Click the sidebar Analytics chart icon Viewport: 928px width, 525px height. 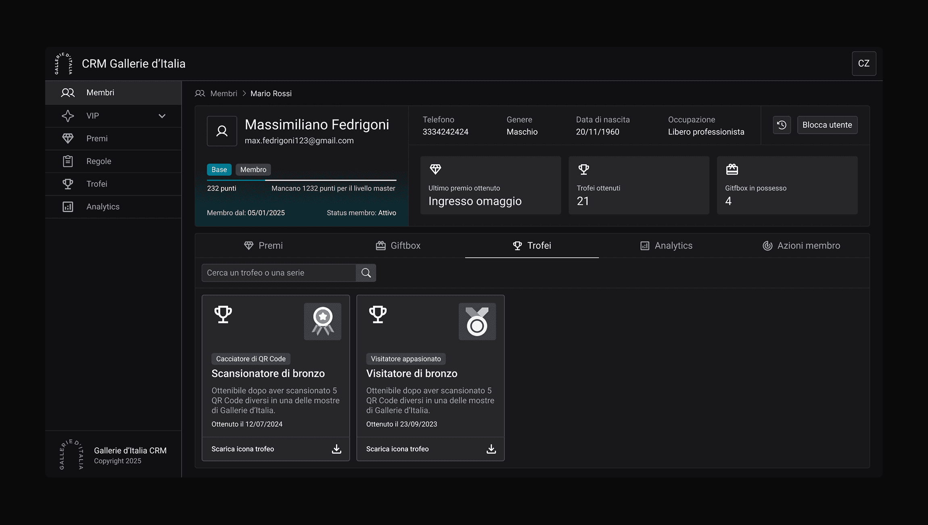click(x=68, y=207)
